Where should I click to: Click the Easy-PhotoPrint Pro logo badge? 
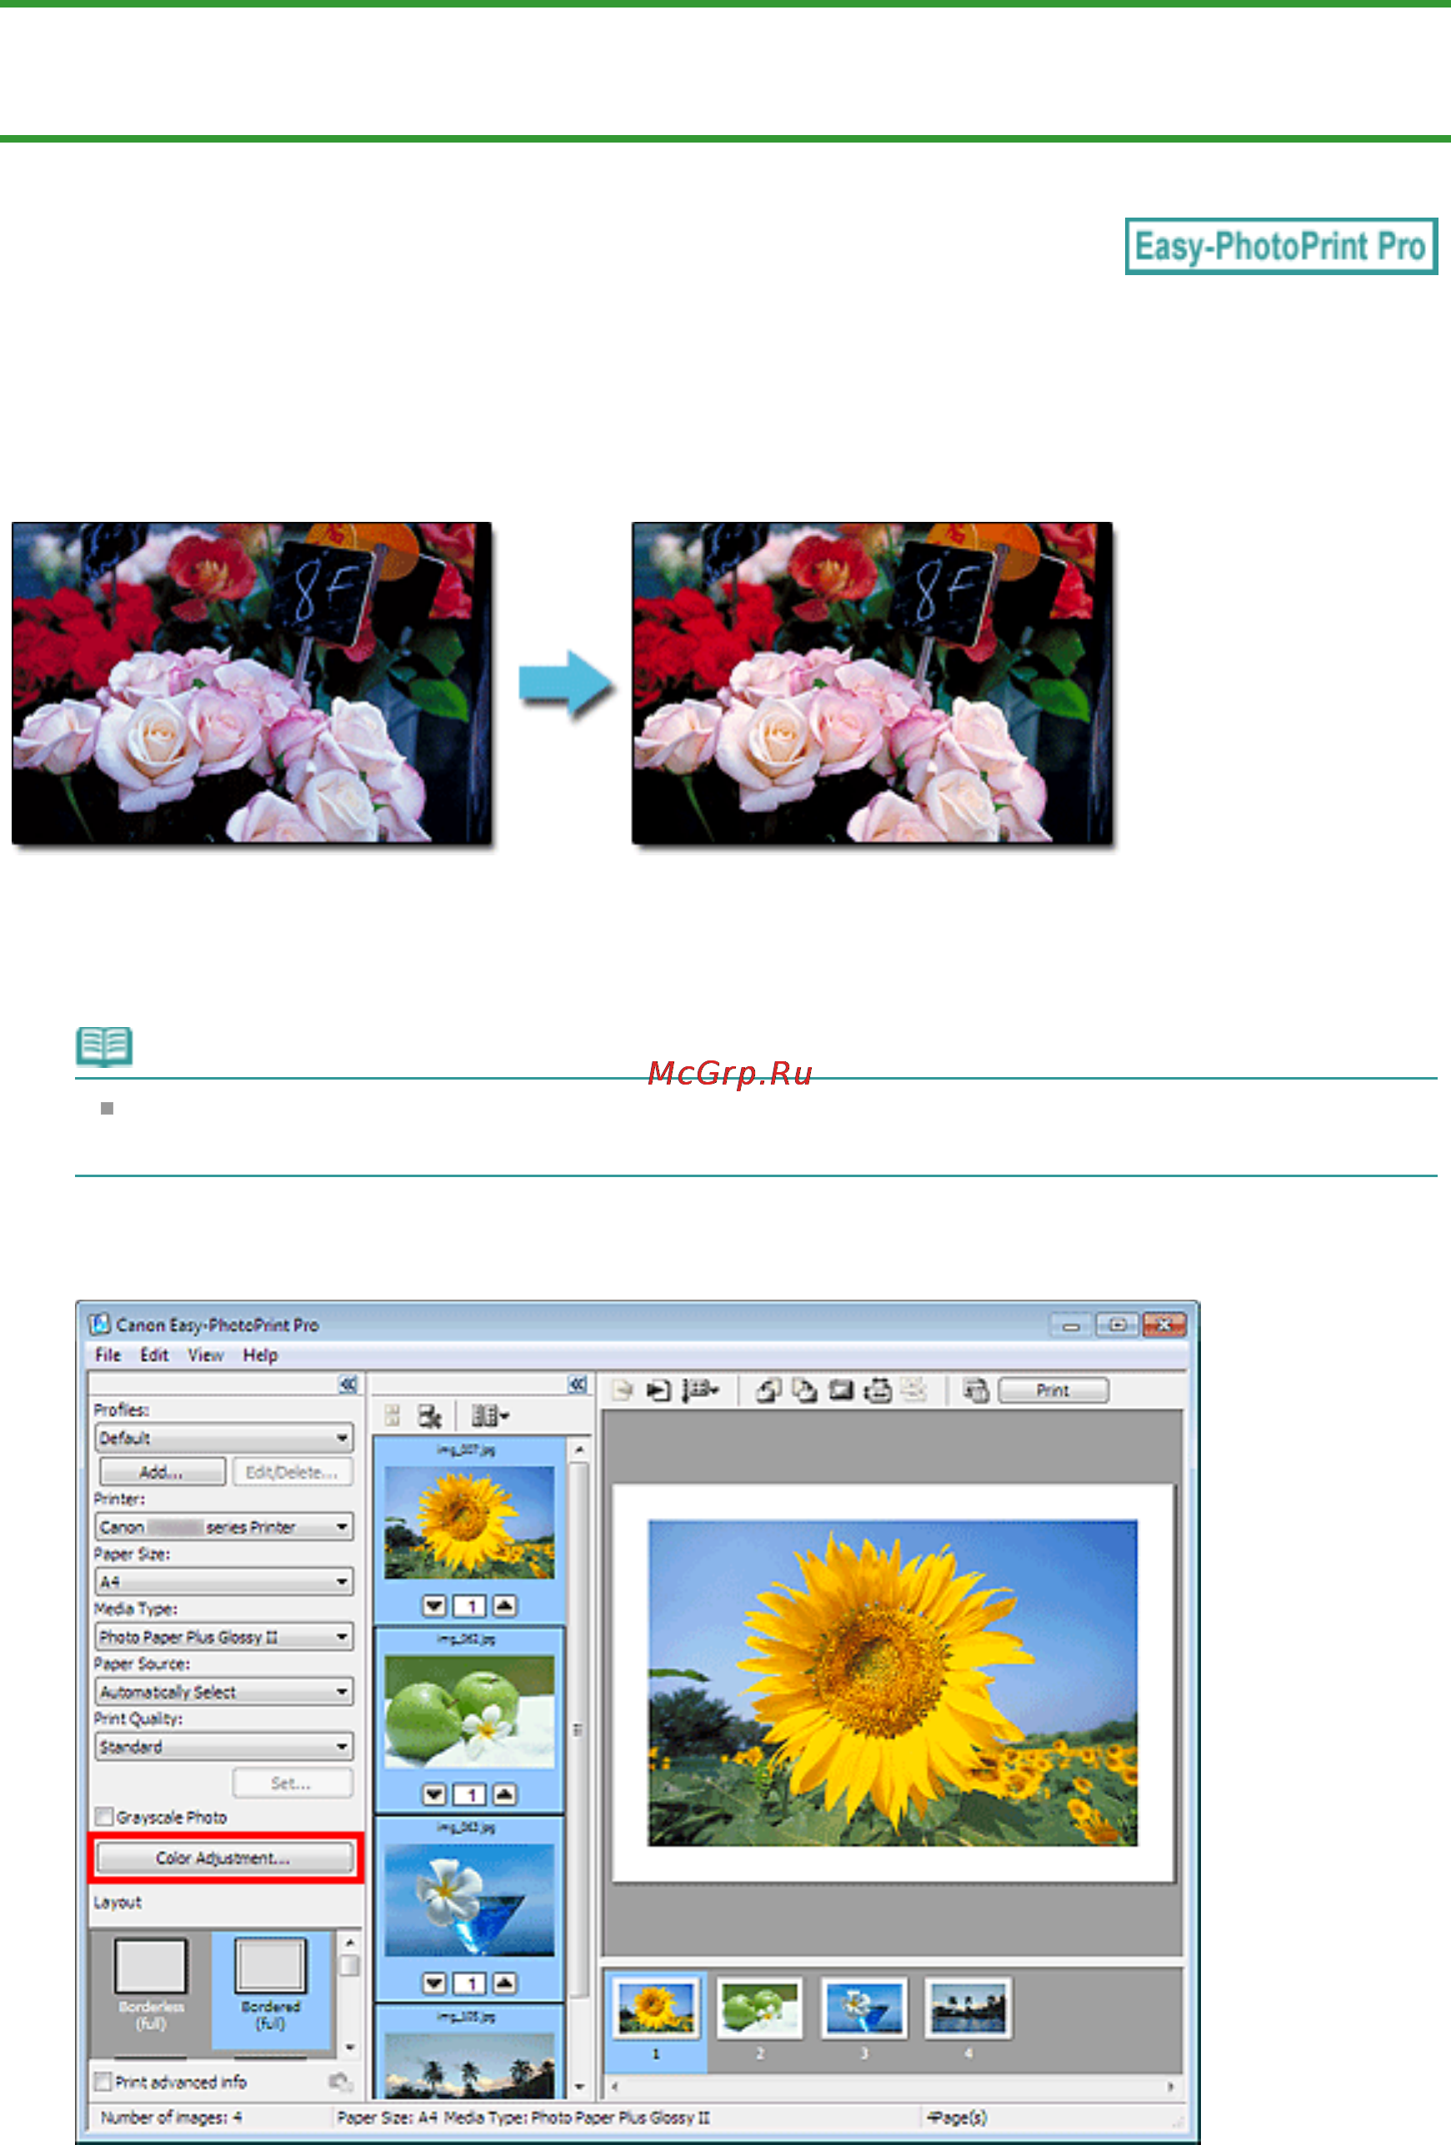(x=1281, y=247)
